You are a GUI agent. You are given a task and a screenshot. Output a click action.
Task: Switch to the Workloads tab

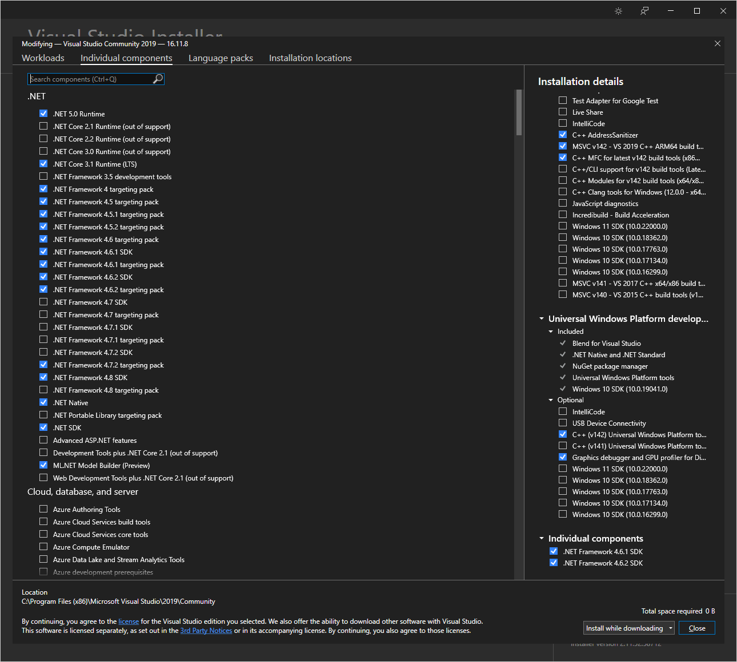[43, 58]
